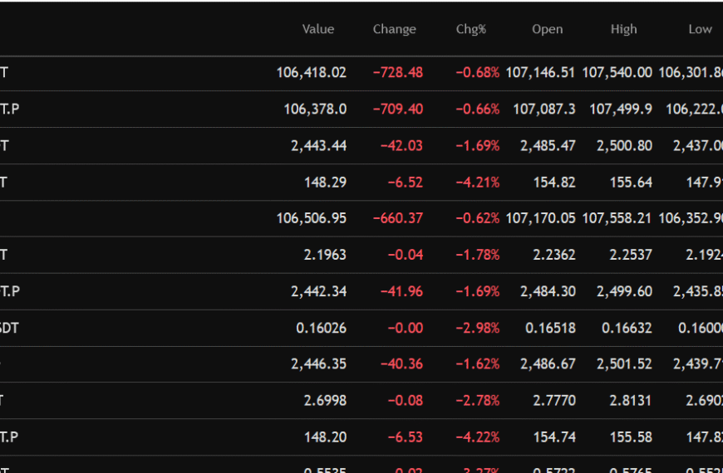Click the −4.21% change percent cell
The height and width of the screenshot is (473, 723).
477,182
